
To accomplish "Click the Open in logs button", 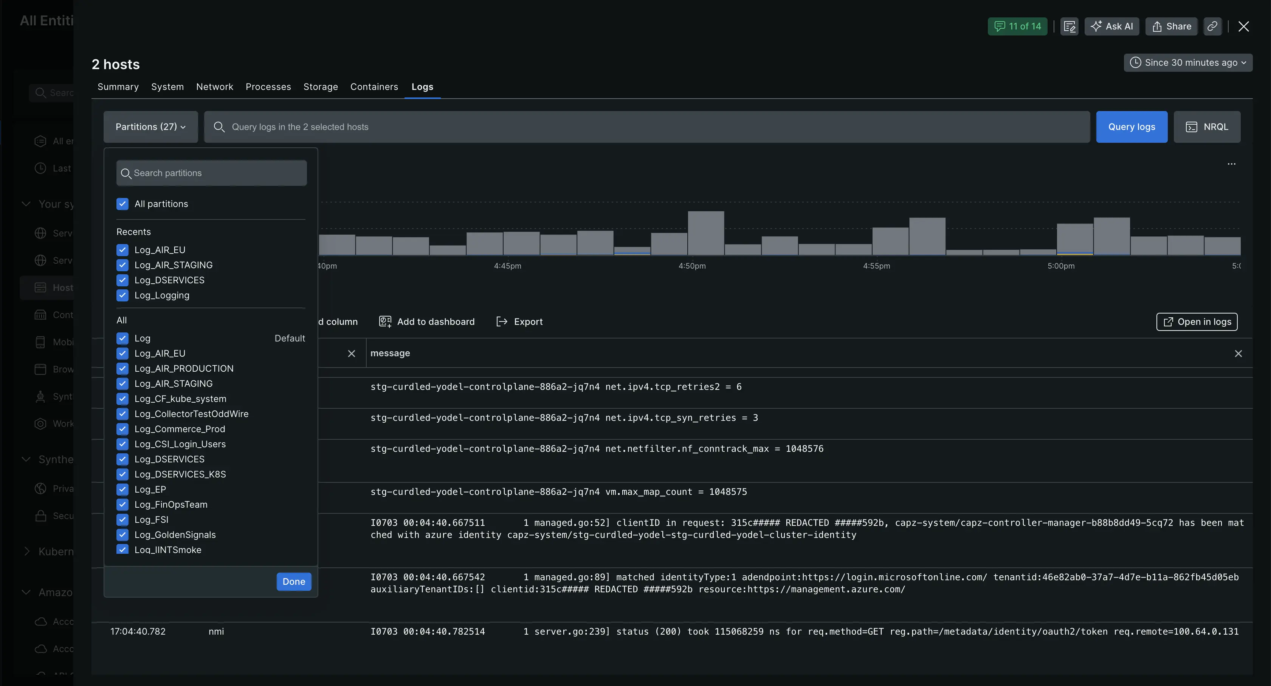I will [1196, 321].
